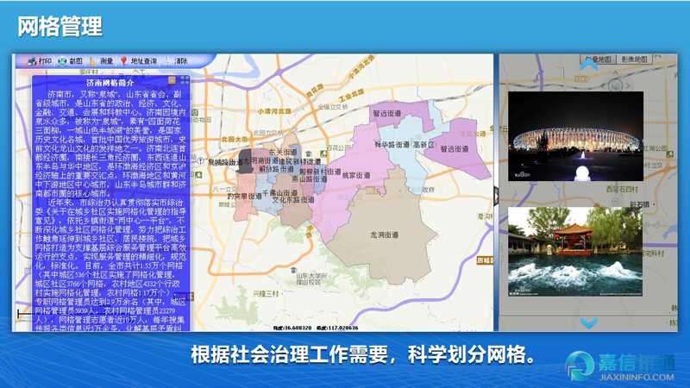Select the 龙洞街道 grid region
Image resolution: width=690 pixels, height=388 pixels.
click(x=383, y=234)
